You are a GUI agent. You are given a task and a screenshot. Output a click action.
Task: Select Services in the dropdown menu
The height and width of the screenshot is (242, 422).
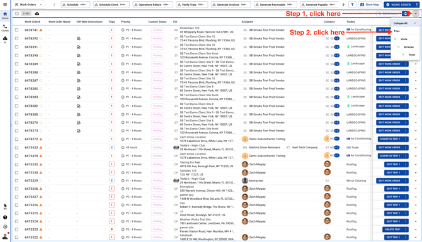pos(405,47)
